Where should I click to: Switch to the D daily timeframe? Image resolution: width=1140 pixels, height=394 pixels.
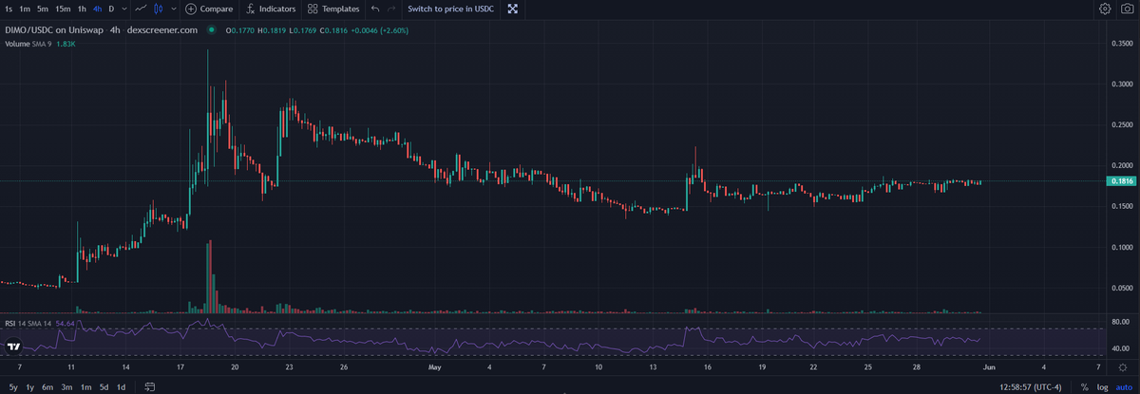pyautogui.click(x=111, y=9)
